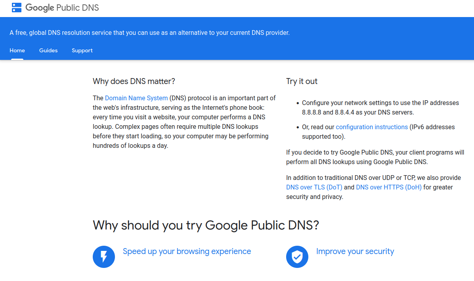
Task: Select the Home tab
Action: 17,50
